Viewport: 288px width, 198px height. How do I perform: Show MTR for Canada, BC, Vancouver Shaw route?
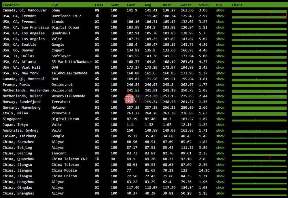tap(220, 10)
